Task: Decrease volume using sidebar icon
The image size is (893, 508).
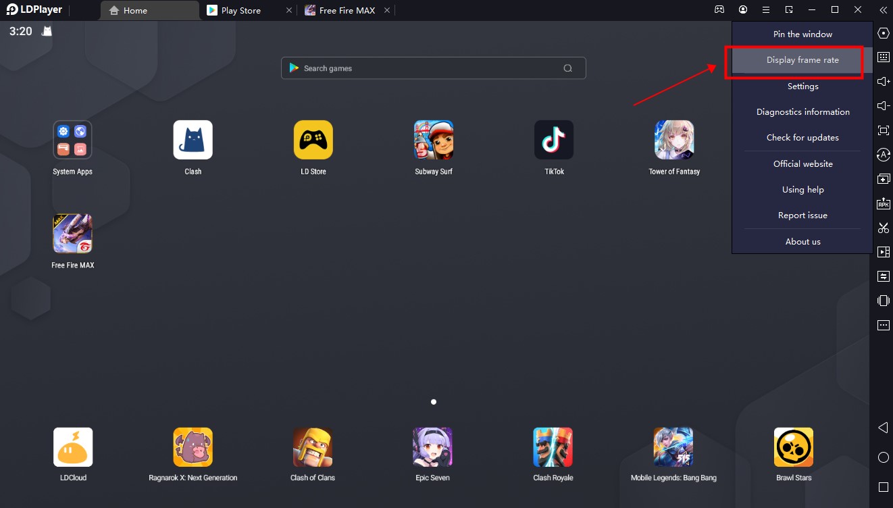Action: [x=883, y=106]
